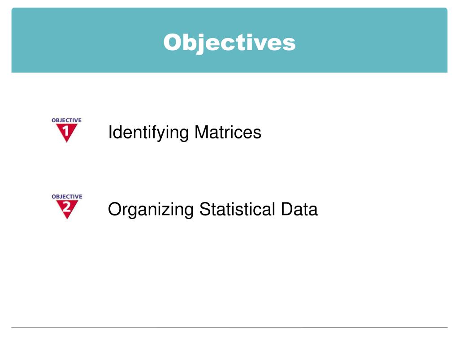Viewport: 459px width, 344px height.
Task: Select the word Data
Action: 299,209
